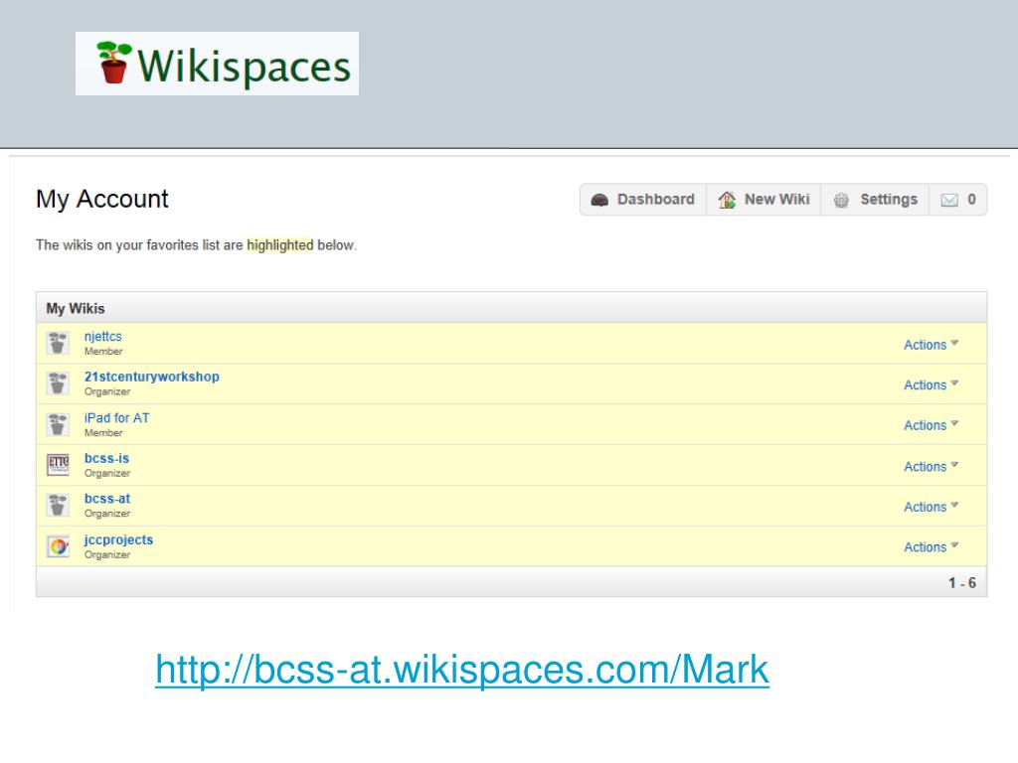Click the highlighted word in the description
The image size is (1018, 763).
[x=279, y=245]
